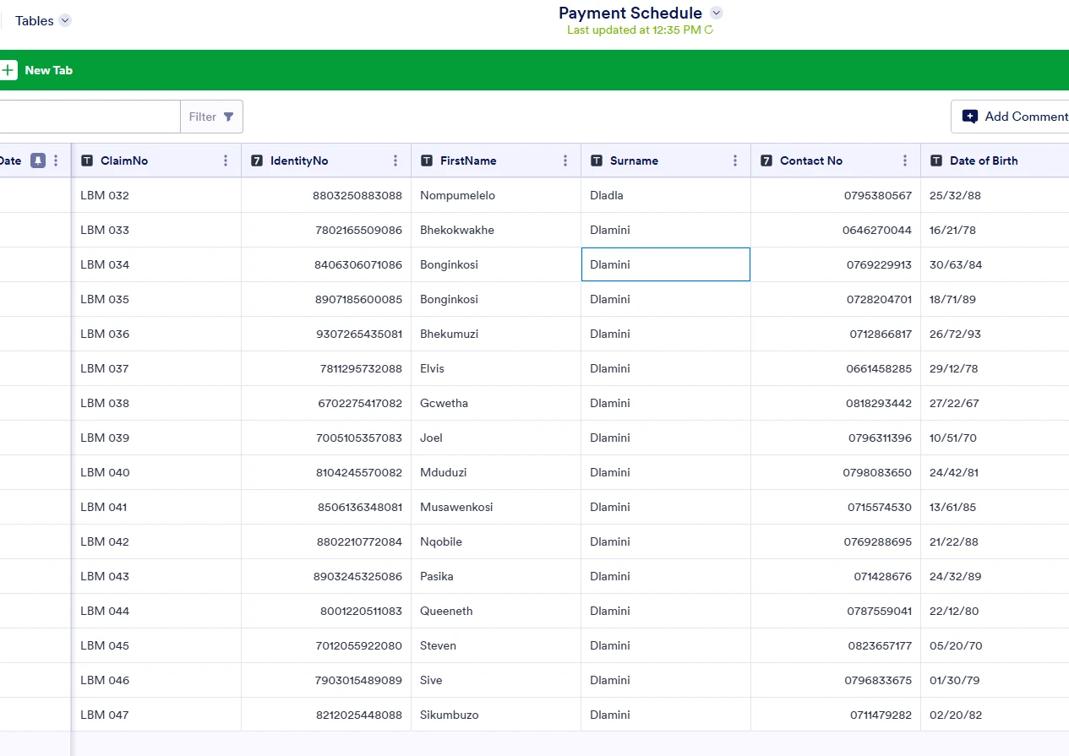Select date of birth 25/32/88
1069x756 pixels.
(x=995, y=195)
